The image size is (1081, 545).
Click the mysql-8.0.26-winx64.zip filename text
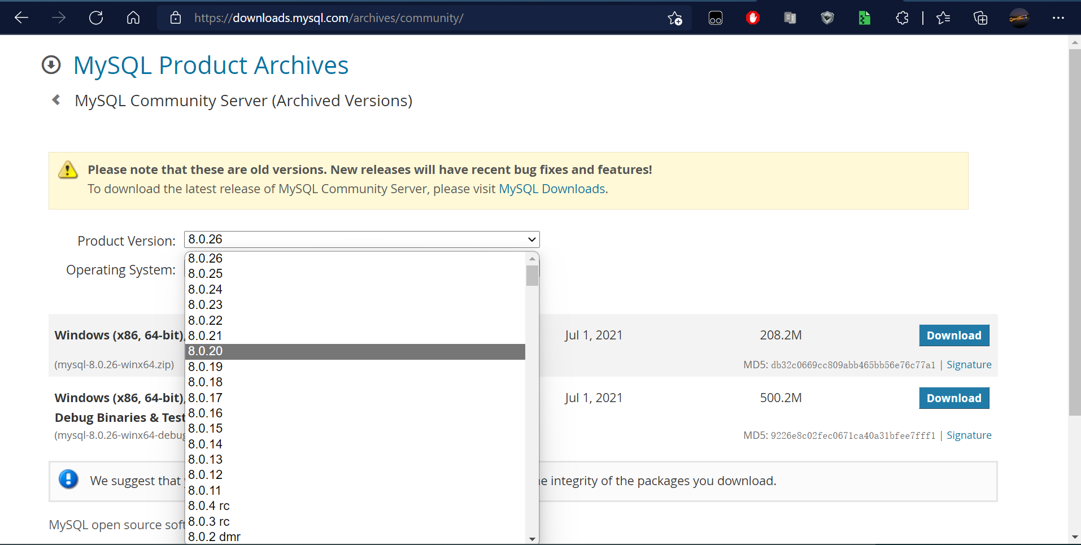coord(114,365)
